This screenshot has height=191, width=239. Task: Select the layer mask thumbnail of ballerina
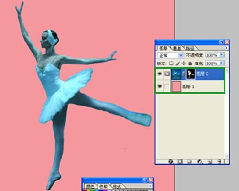191,74
